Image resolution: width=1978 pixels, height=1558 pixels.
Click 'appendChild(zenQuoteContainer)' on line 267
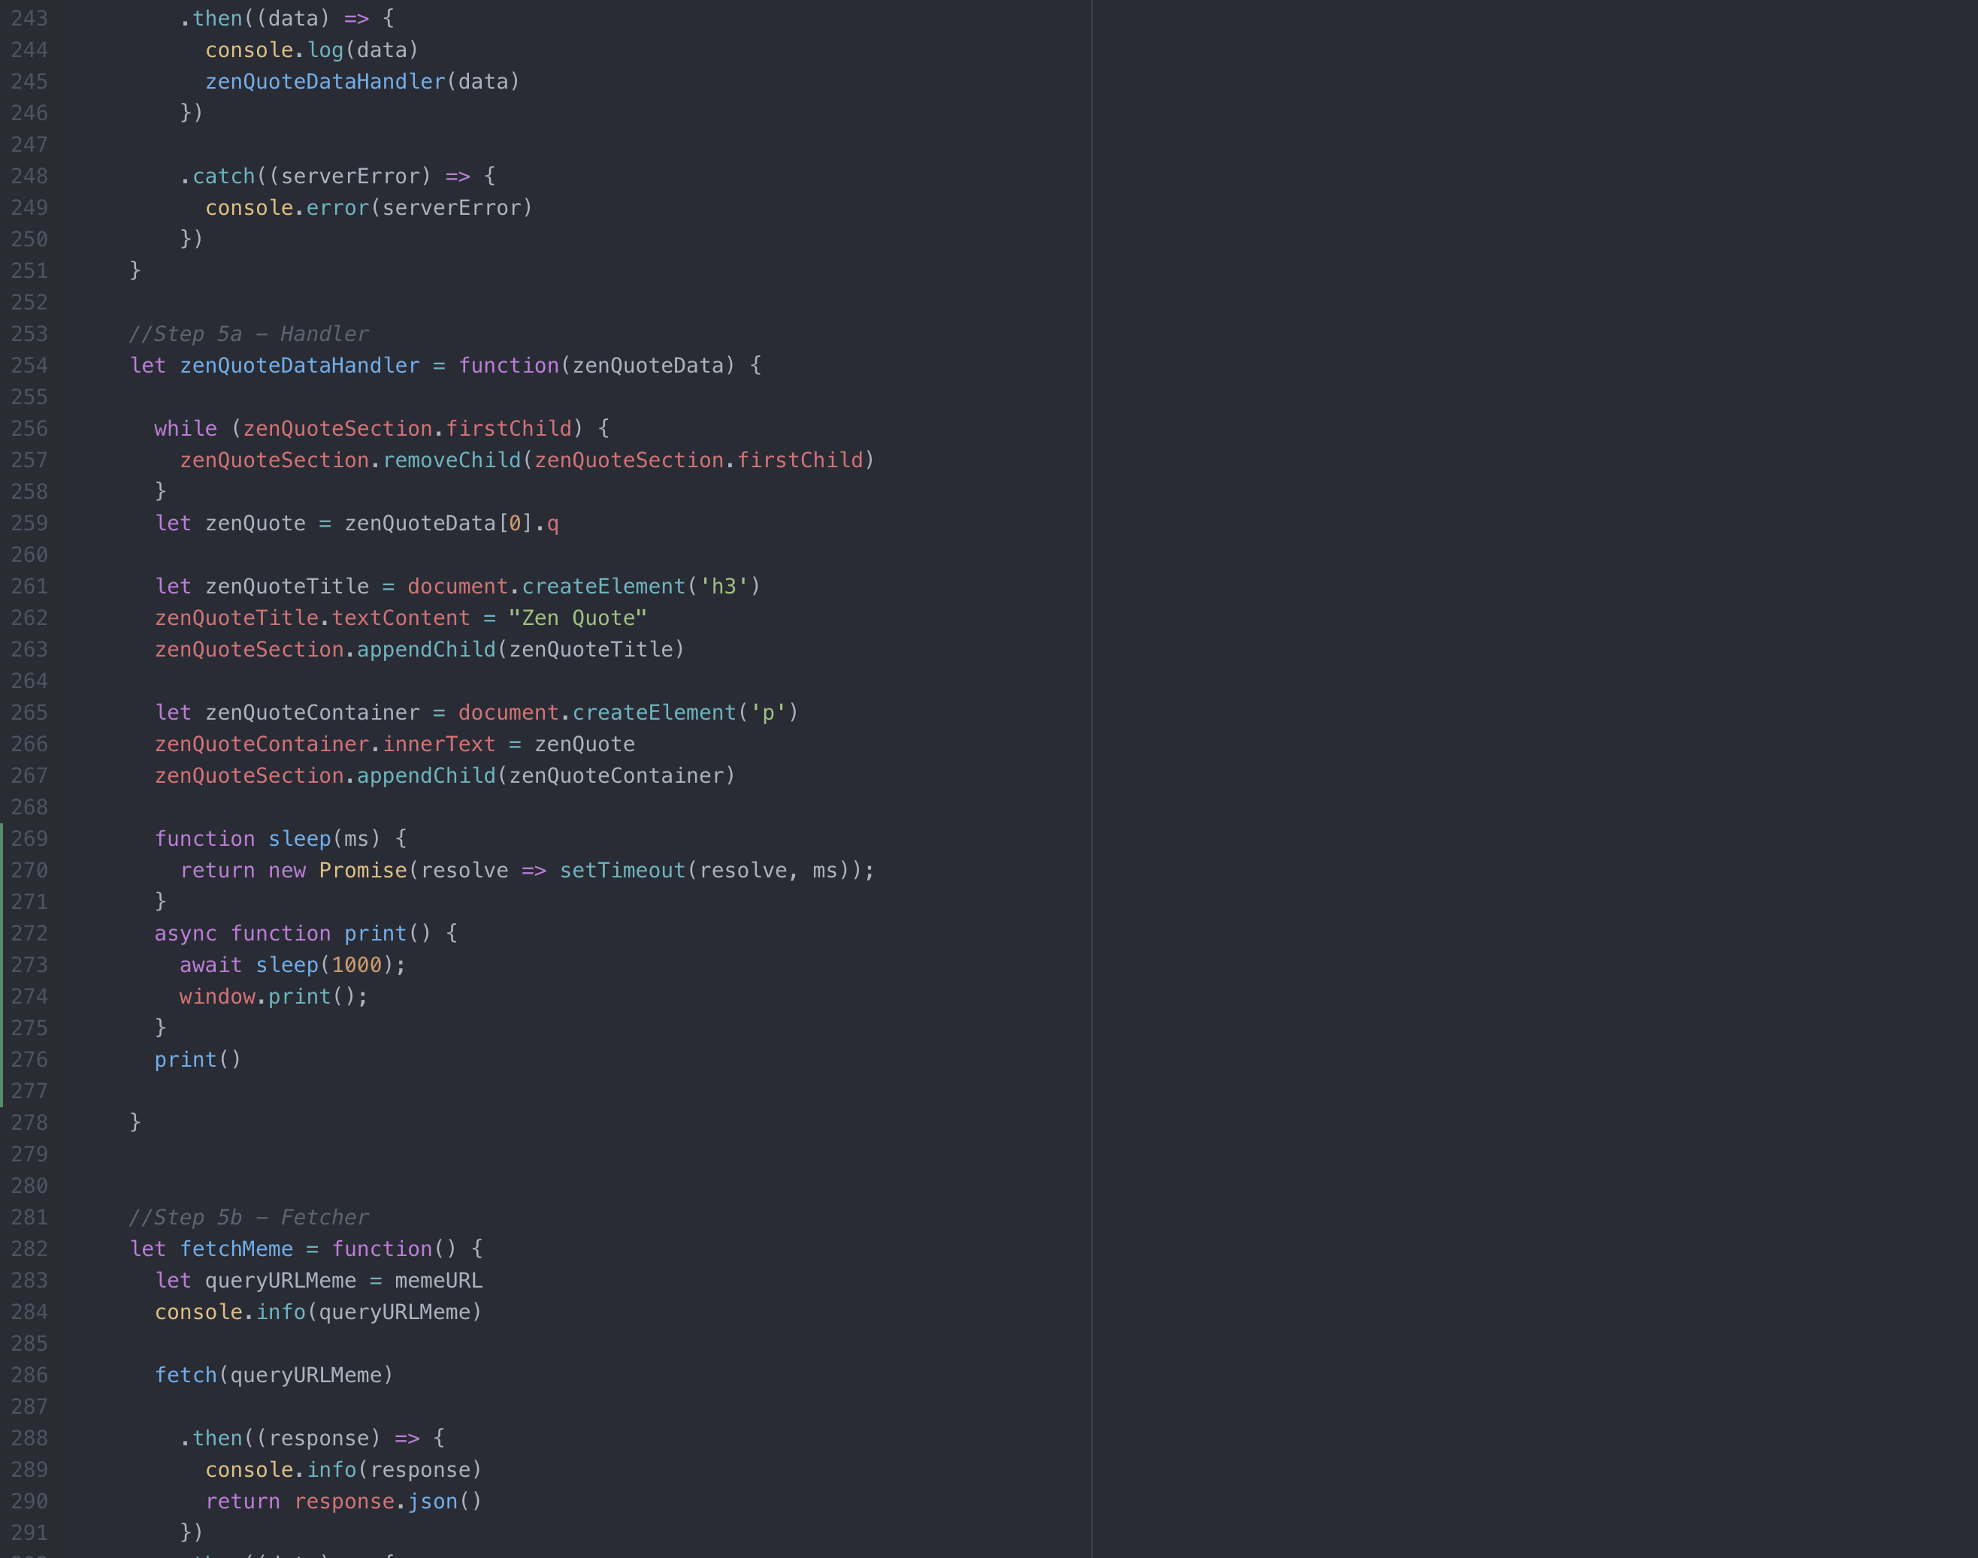tap(546, 776)
